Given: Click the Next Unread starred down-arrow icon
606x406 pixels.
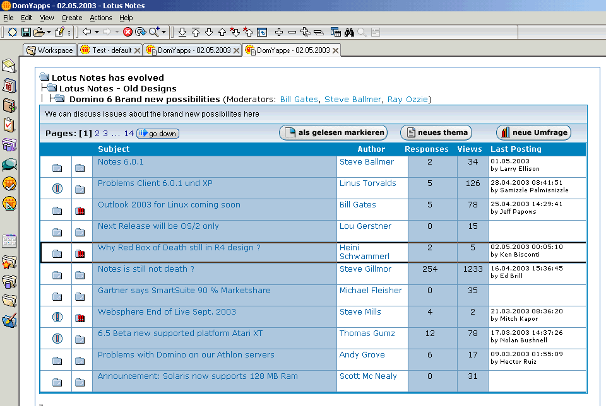Looking at the screenshot, I should click(235, 32).
